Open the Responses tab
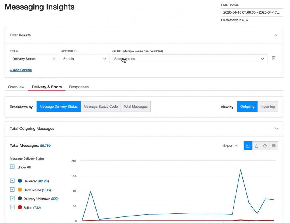290x223 pixels. [79, 87]
